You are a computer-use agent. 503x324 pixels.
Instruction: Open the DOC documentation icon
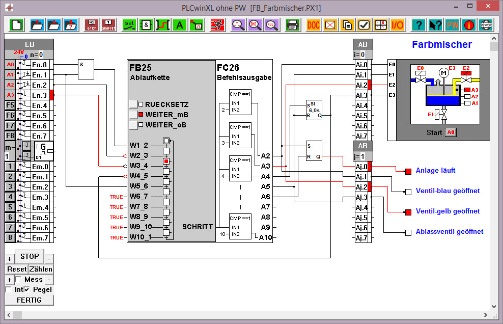(314, 24)
